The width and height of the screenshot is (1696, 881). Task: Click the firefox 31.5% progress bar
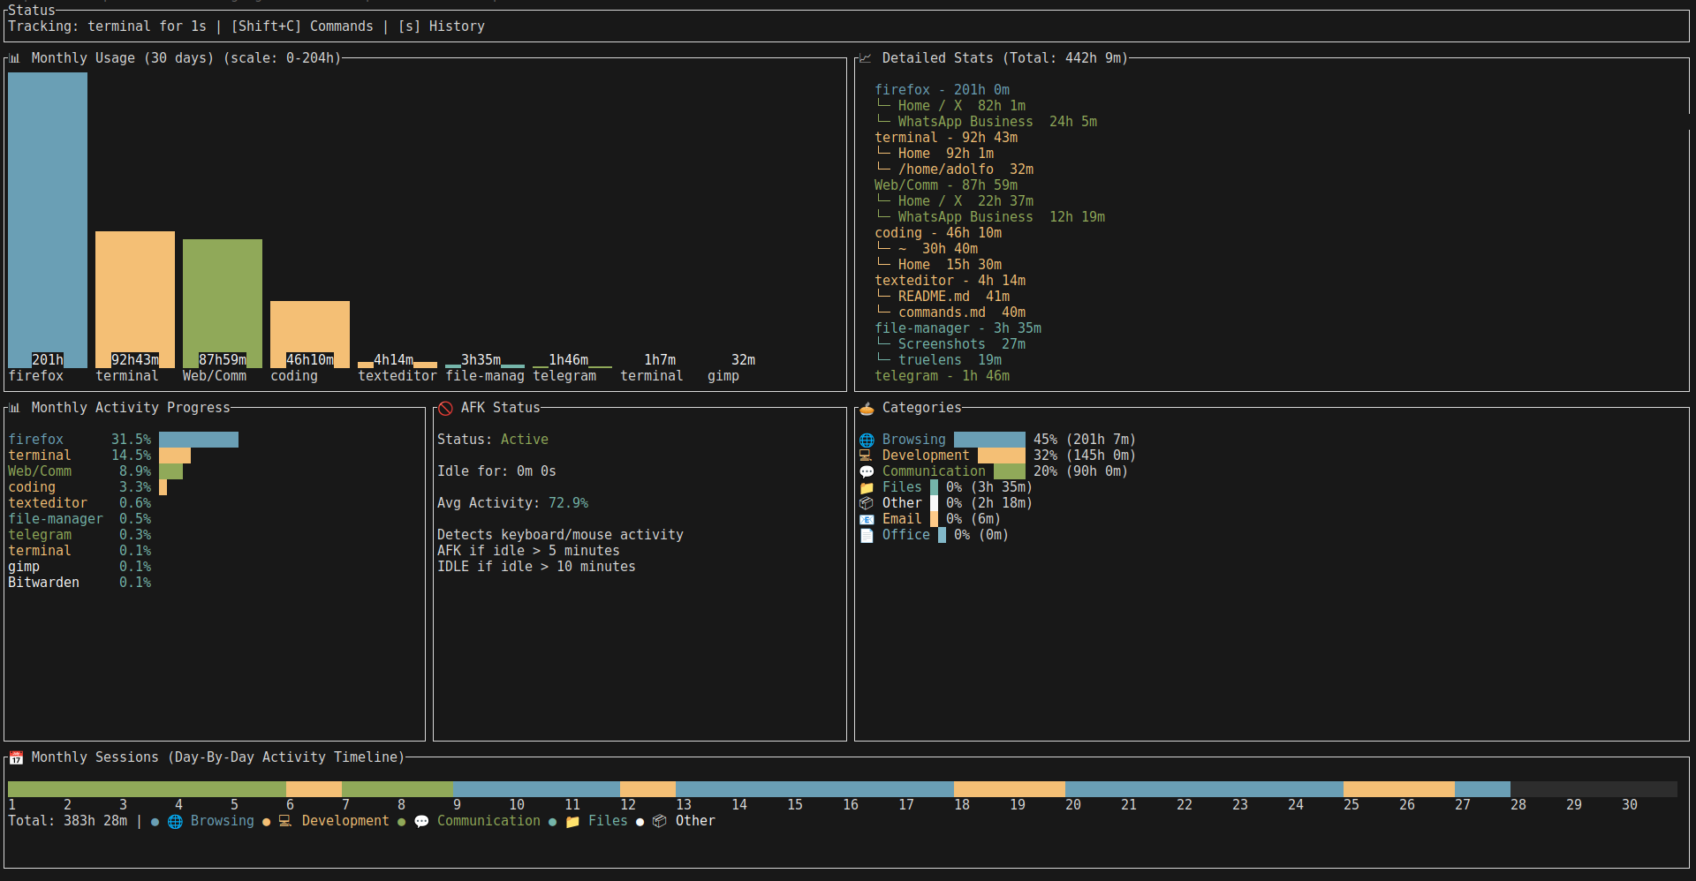tap(199, 440)
